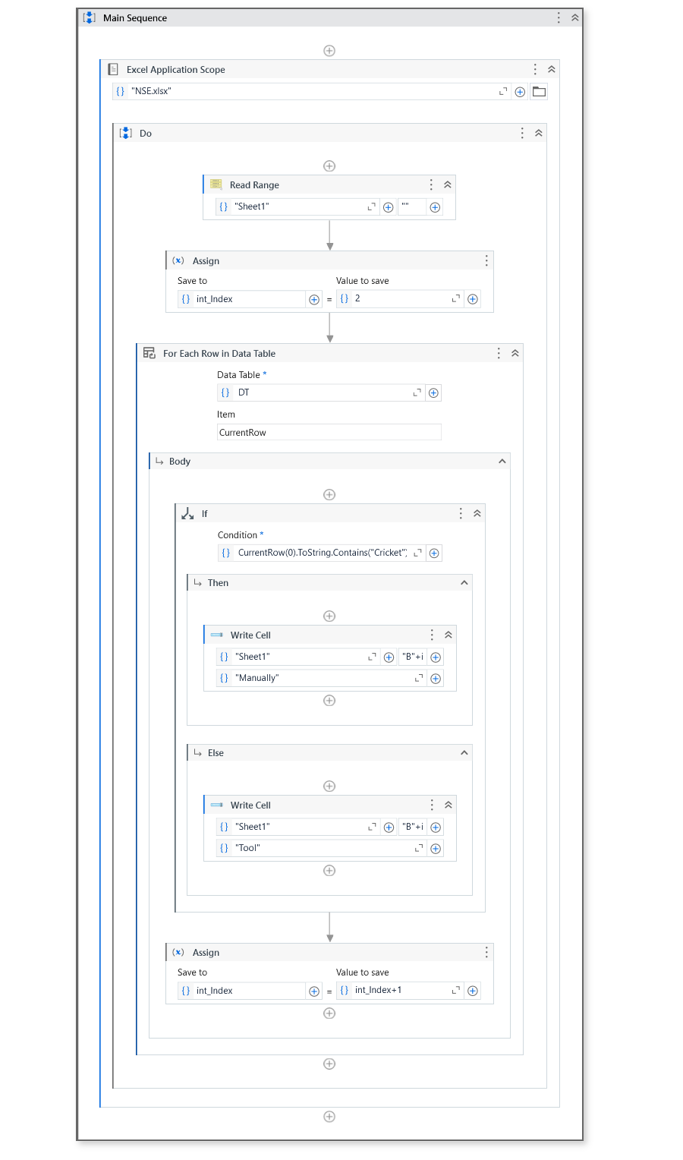Image resolution: width=683 pixels, height=1160 pixels.
Task: Browse for workbook file with folder icon
Action: 539,91
